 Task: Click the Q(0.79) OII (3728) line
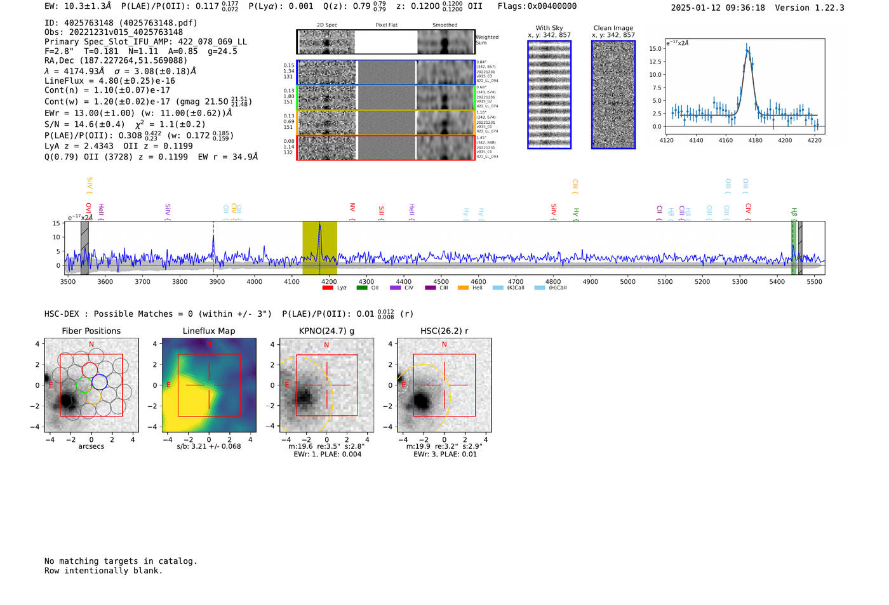pyautogui.click(x=151, y=157)
